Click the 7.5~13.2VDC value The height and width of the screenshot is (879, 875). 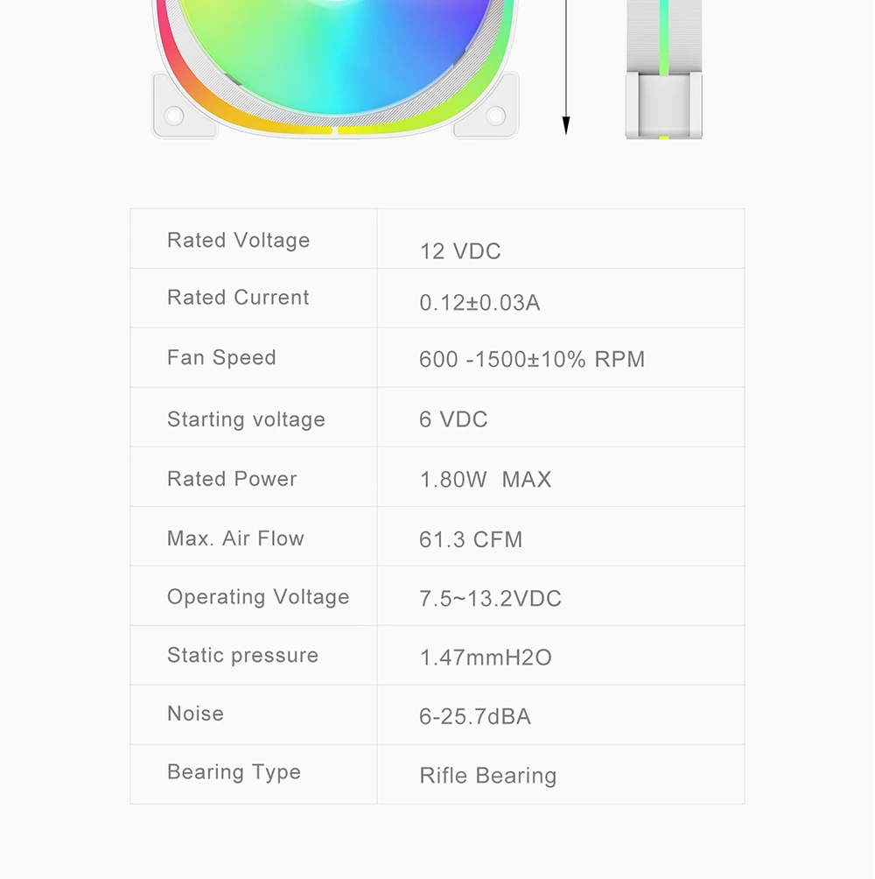point(490,599)
